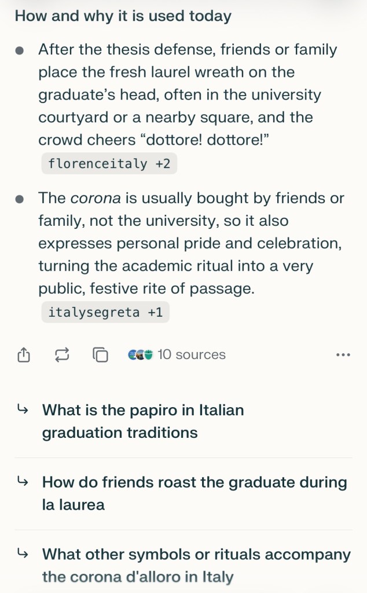
Task: Open the three-dot more options menu
Action: 343,354
